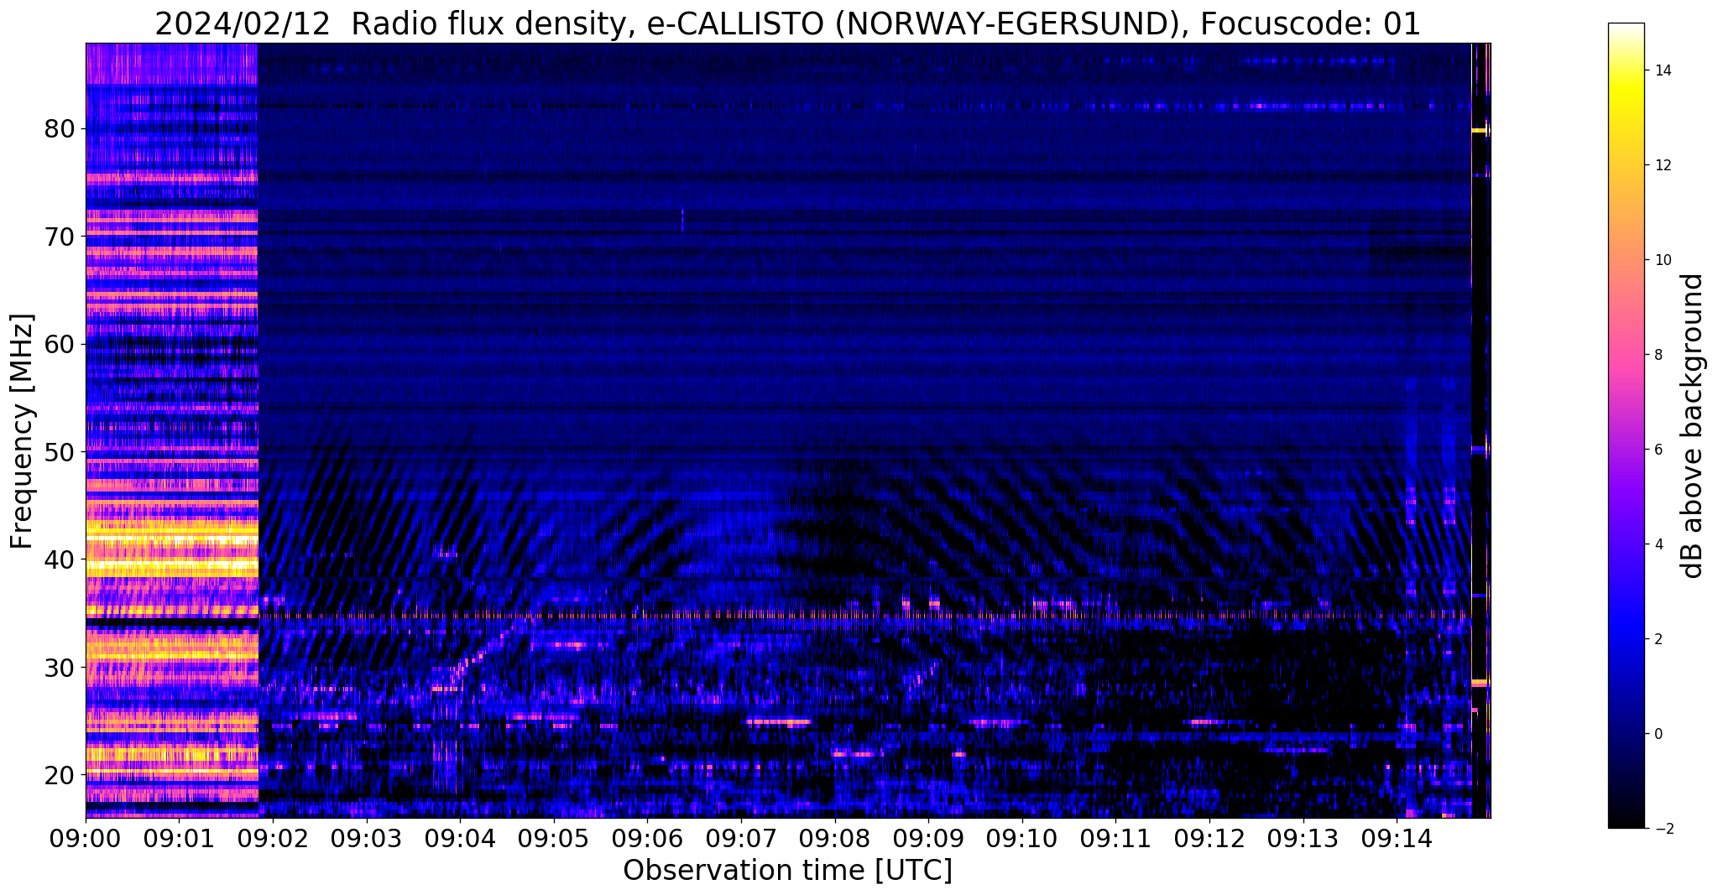
Task: Click the 09:11 time tick label
Action: [x=1115, y=839]
